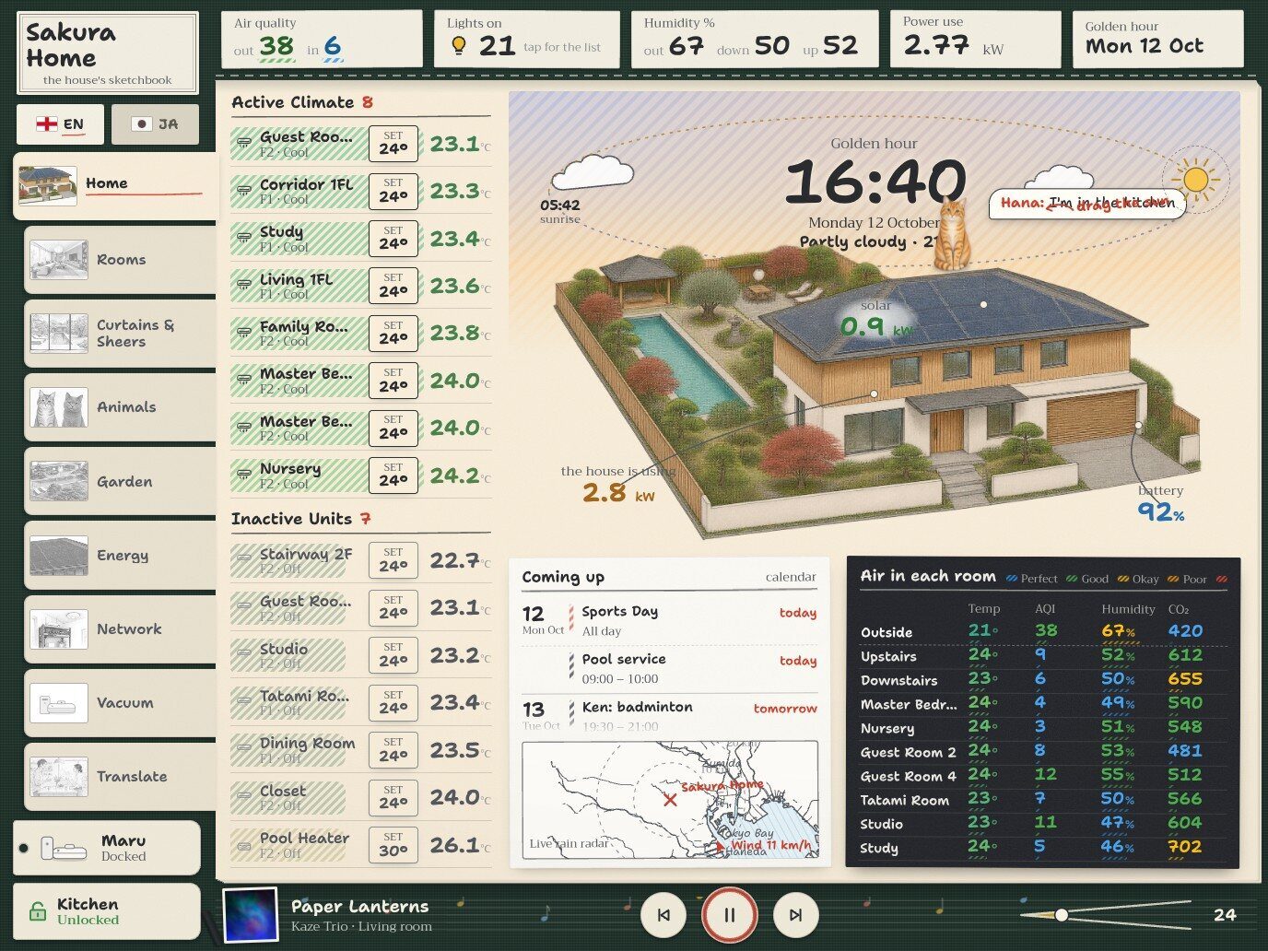Open the Translate page thumbnail icon
The image size is (1268, 951).
[x=59, y=777]
